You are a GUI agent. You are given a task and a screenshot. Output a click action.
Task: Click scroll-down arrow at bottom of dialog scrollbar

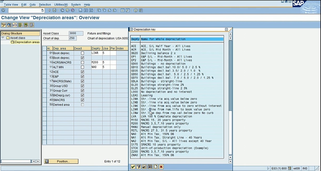[x=230, y=161]
